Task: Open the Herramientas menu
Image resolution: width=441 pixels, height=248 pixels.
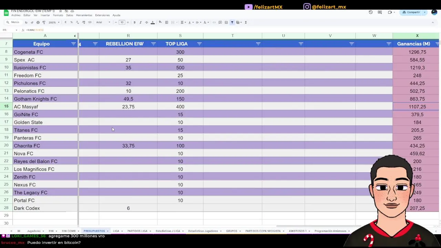Action: click(84, 15)
